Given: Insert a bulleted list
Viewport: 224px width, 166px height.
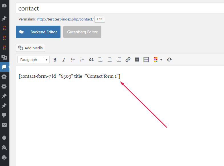Looking at the screenshot, I should 73,60.
